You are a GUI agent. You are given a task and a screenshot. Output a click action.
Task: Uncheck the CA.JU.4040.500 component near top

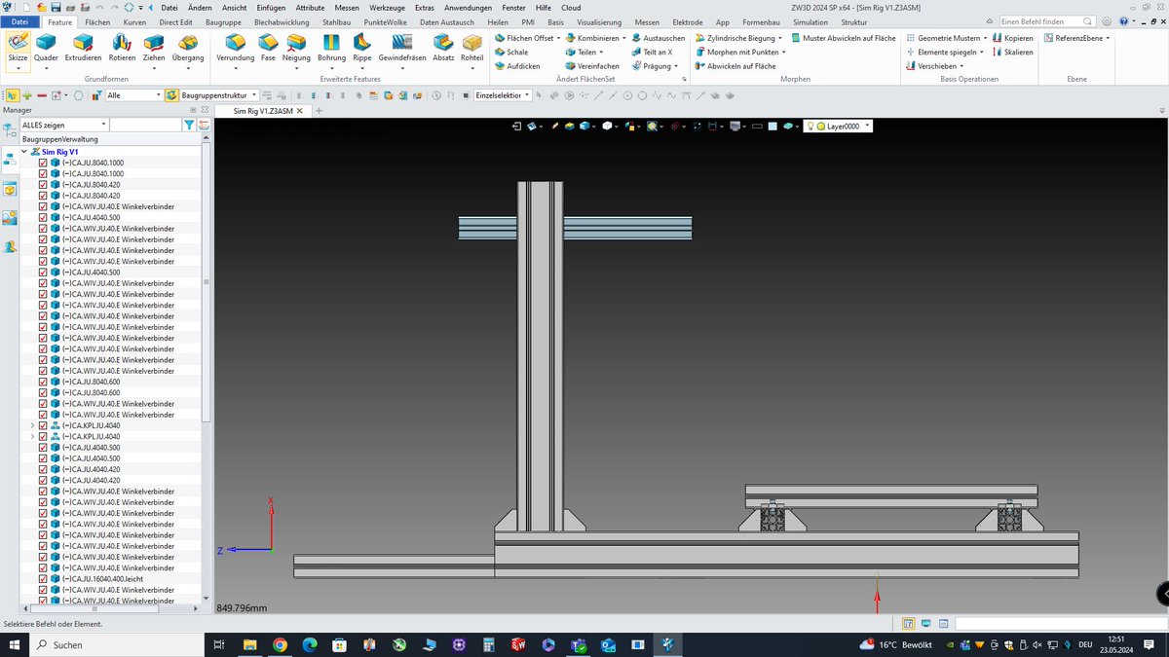click(43, 217)
